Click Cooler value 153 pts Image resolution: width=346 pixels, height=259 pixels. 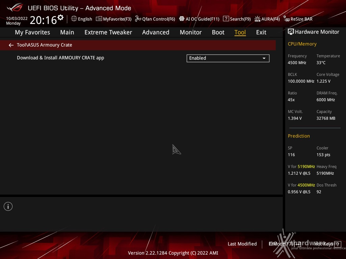click(x=323, y=154)
